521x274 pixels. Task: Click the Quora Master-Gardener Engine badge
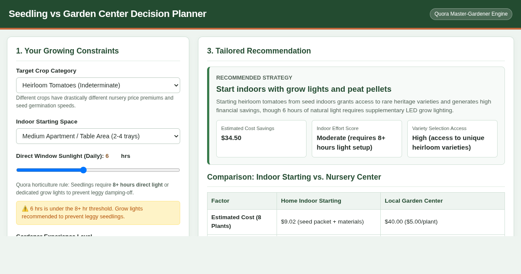[x=471, y=14]
